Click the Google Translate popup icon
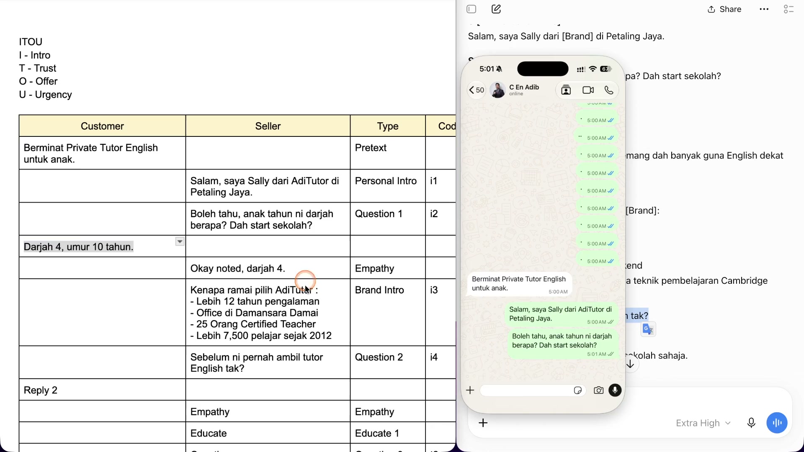 pos(648,329)
